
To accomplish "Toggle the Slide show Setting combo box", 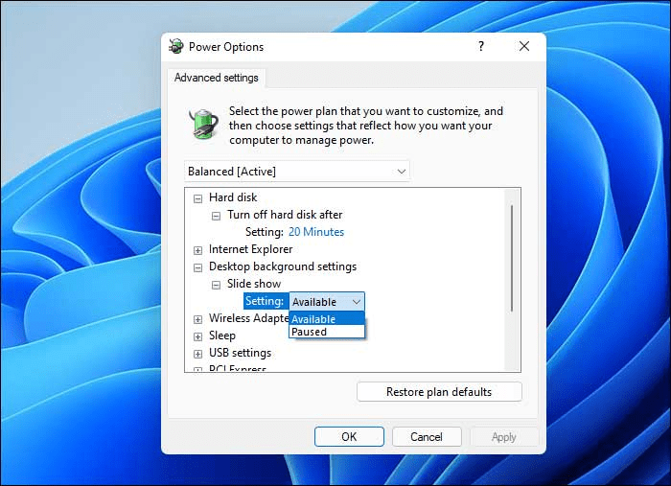I will pos(327,302).
